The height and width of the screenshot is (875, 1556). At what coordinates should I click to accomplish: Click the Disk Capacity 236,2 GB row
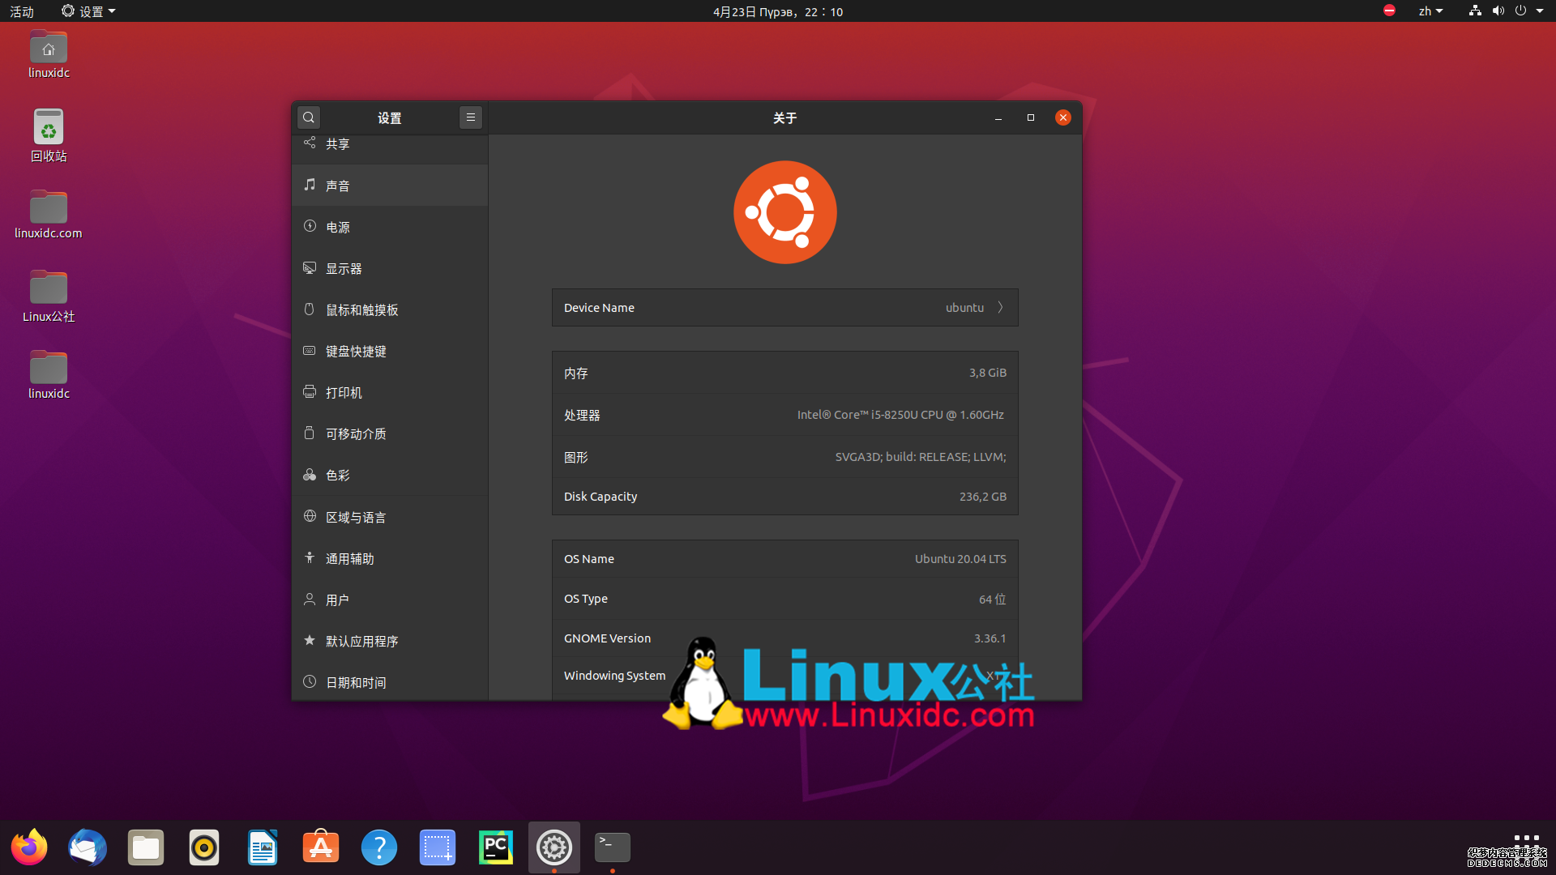pyautogui.click(x=784, y=496)
